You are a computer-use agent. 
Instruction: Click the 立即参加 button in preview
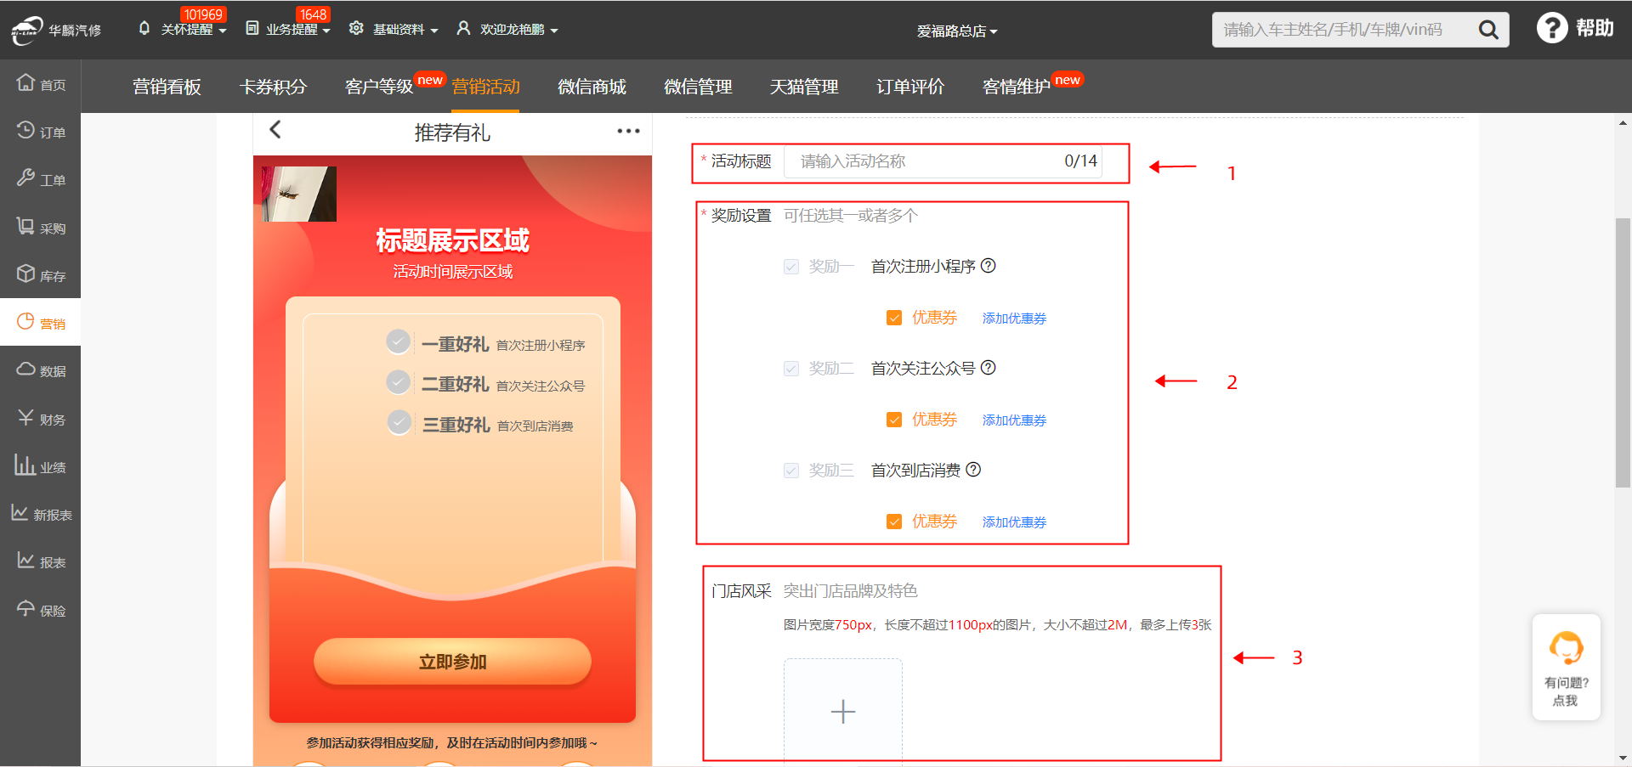coord(452,662)
